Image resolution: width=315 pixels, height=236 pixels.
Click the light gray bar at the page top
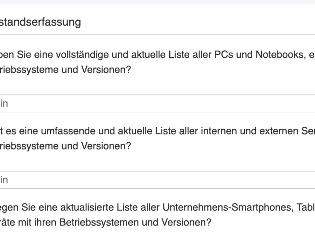click(x=157, y=2)
